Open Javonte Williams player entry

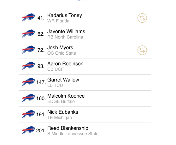click(x=85, y=34)
